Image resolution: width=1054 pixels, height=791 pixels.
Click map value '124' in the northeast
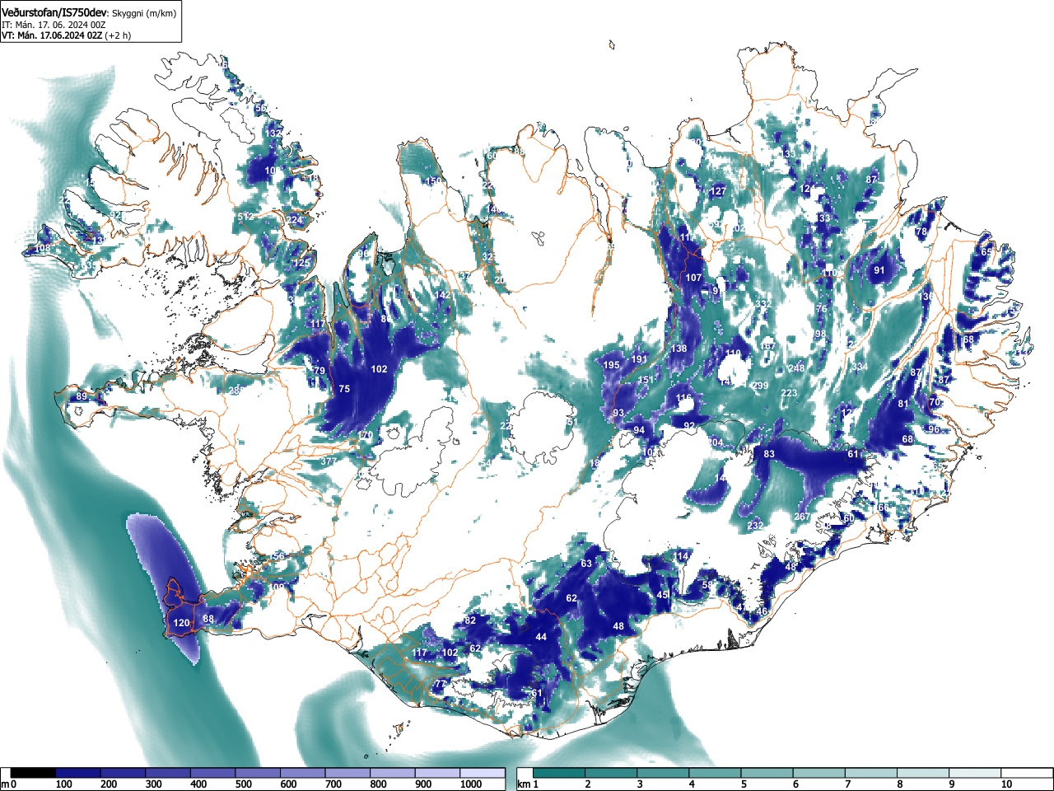pos(808,190)
